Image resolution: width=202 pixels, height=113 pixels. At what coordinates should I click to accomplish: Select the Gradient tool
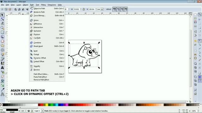[x=2, y=85]
